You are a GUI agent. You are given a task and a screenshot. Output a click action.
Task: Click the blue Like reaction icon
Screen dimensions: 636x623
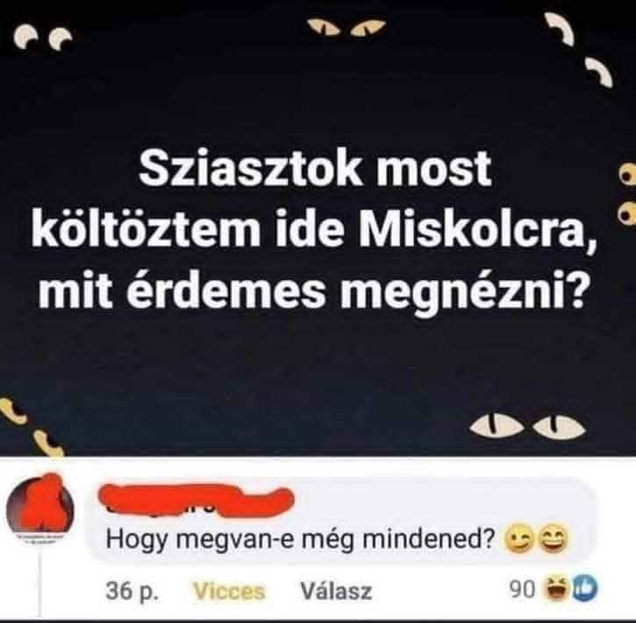[x=585, y=590]
